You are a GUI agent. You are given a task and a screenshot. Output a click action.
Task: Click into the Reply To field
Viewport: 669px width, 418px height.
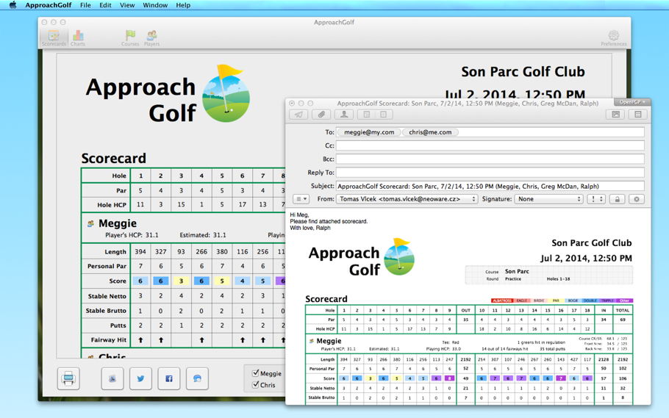490,173
